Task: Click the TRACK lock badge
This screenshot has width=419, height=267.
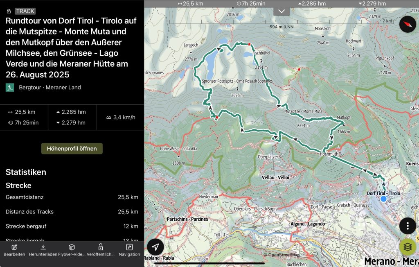Action: tap(21, 11)
